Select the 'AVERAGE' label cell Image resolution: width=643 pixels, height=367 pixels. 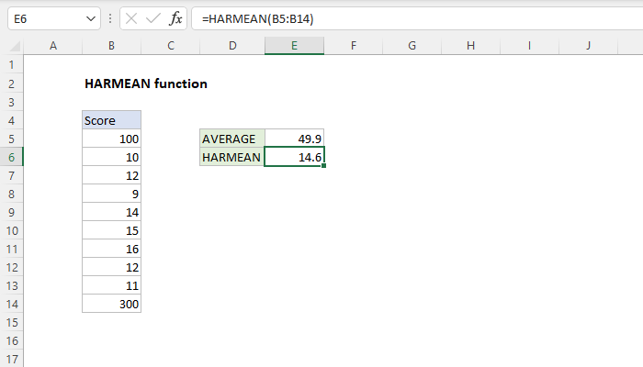click(232, 139)
